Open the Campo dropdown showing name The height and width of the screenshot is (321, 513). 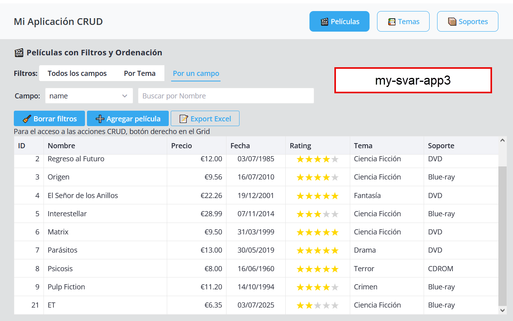coord(89,96)
